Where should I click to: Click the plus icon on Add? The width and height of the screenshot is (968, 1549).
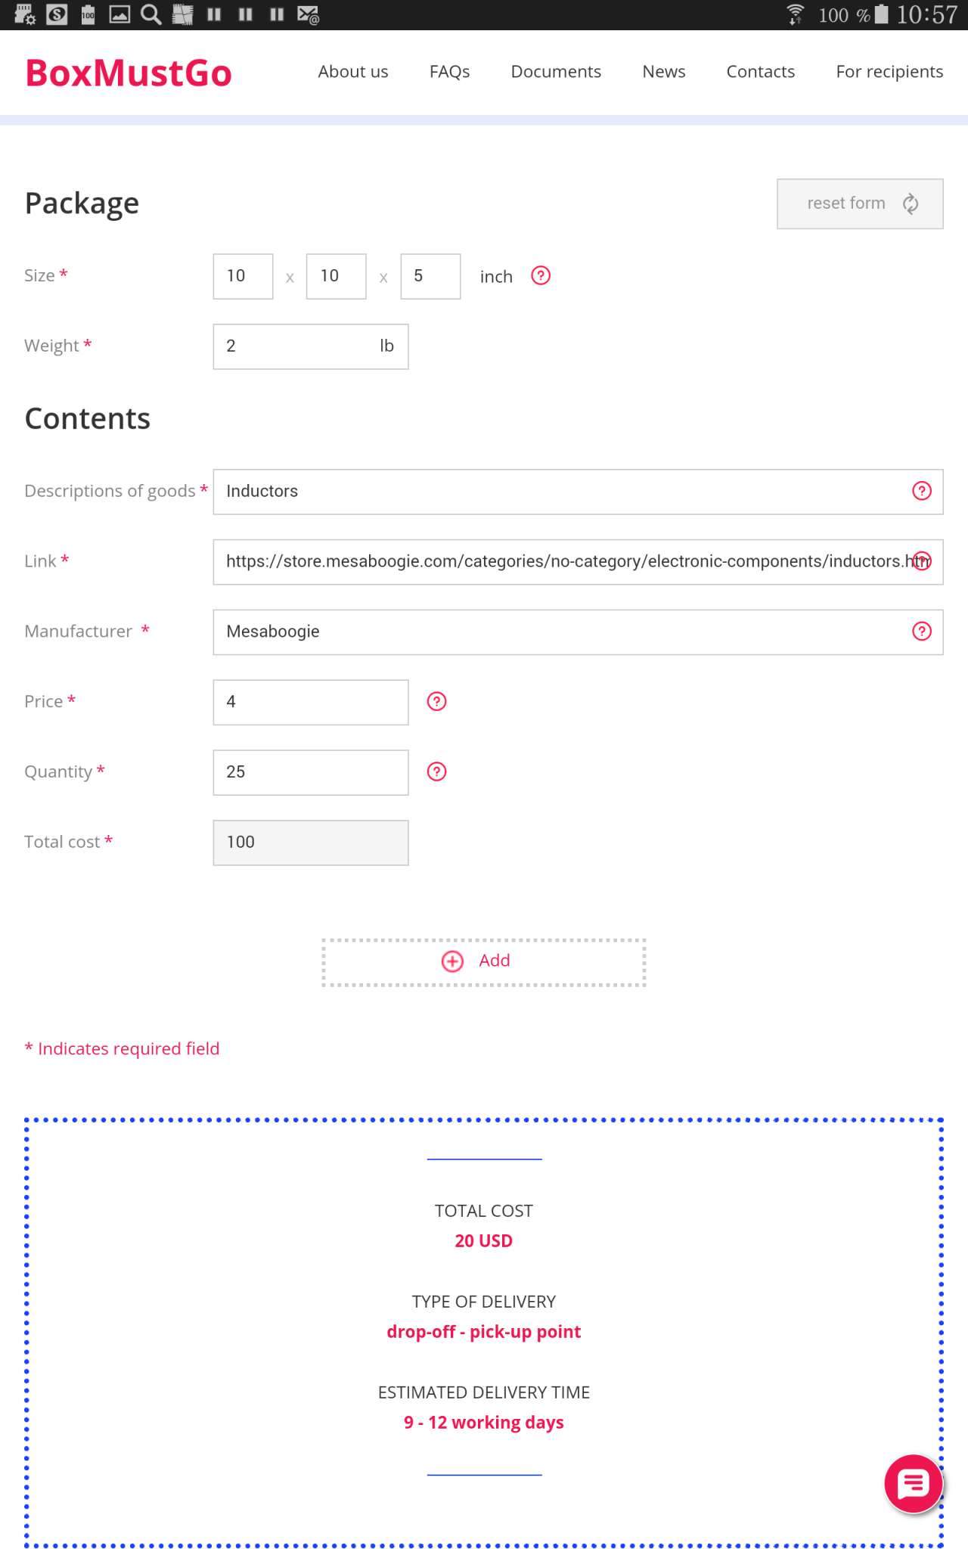point(452,961)
